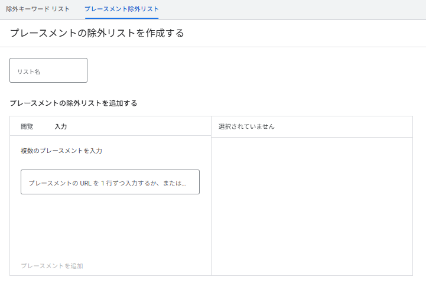Viewport: 426px width, 293px height.
Task: Click blank space in the top tab bar
Action: tap(295, 9)
